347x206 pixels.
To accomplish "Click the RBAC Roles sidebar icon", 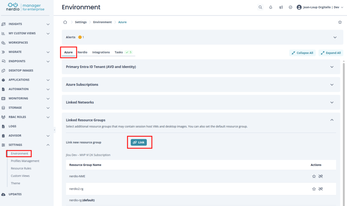I will coord(3,117).
